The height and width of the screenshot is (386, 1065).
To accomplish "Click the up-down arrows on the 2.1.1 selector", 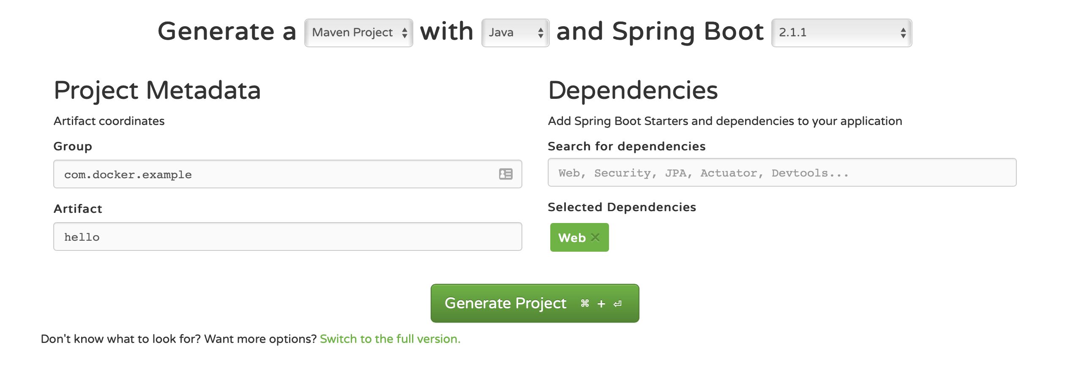I will click(x=903, y=33).
